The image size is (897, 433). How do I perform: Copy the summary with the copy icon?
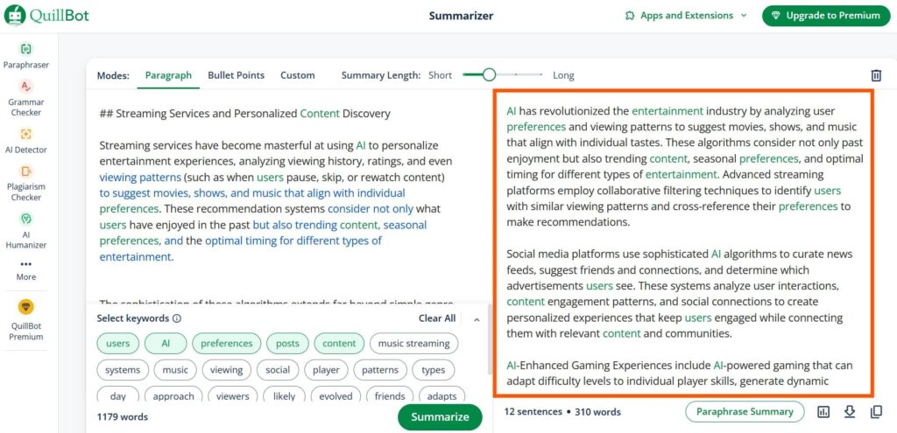pos(876,412)
